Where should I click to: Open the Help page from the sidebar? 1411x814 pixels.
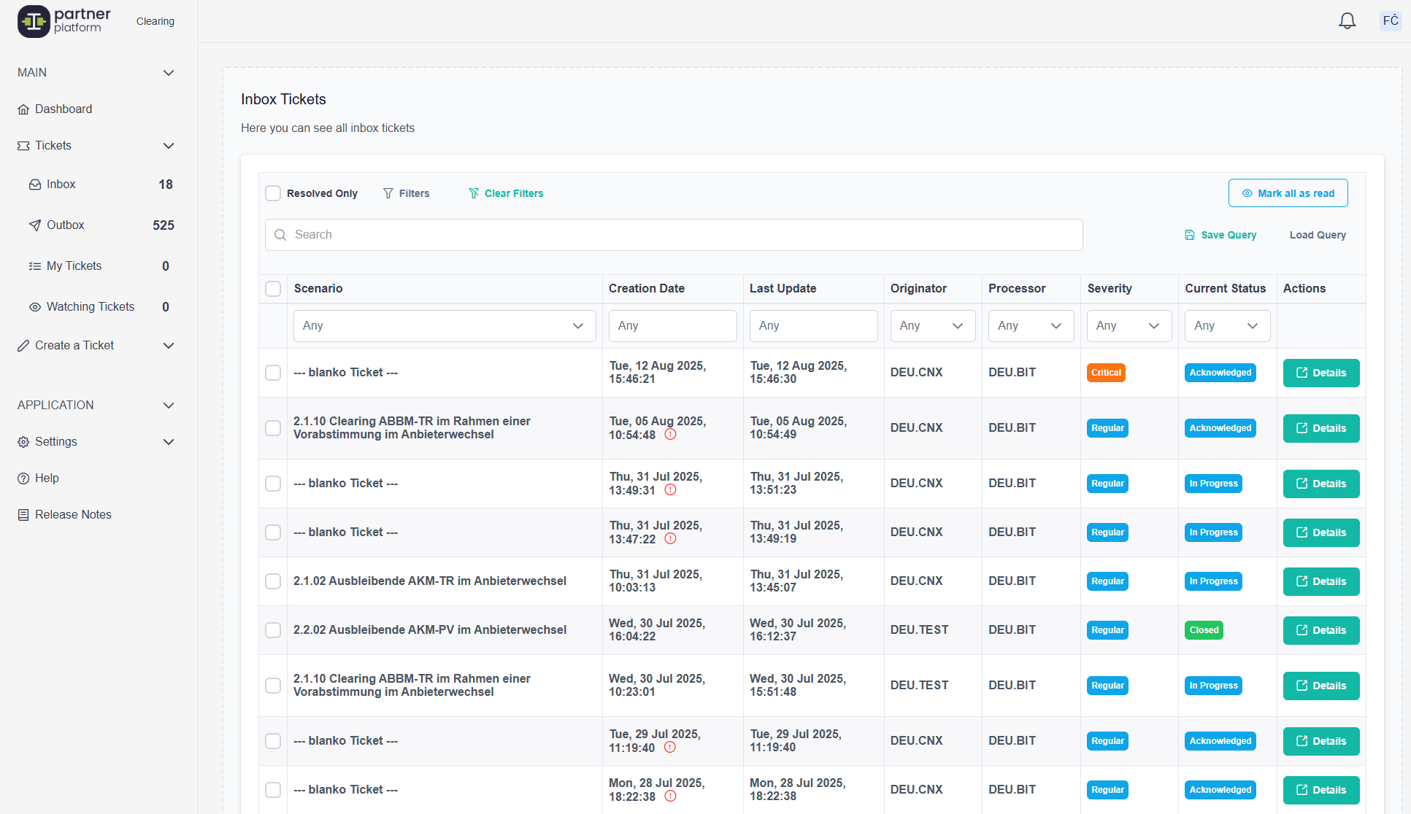pyautogui.click(x=47, y=478)
